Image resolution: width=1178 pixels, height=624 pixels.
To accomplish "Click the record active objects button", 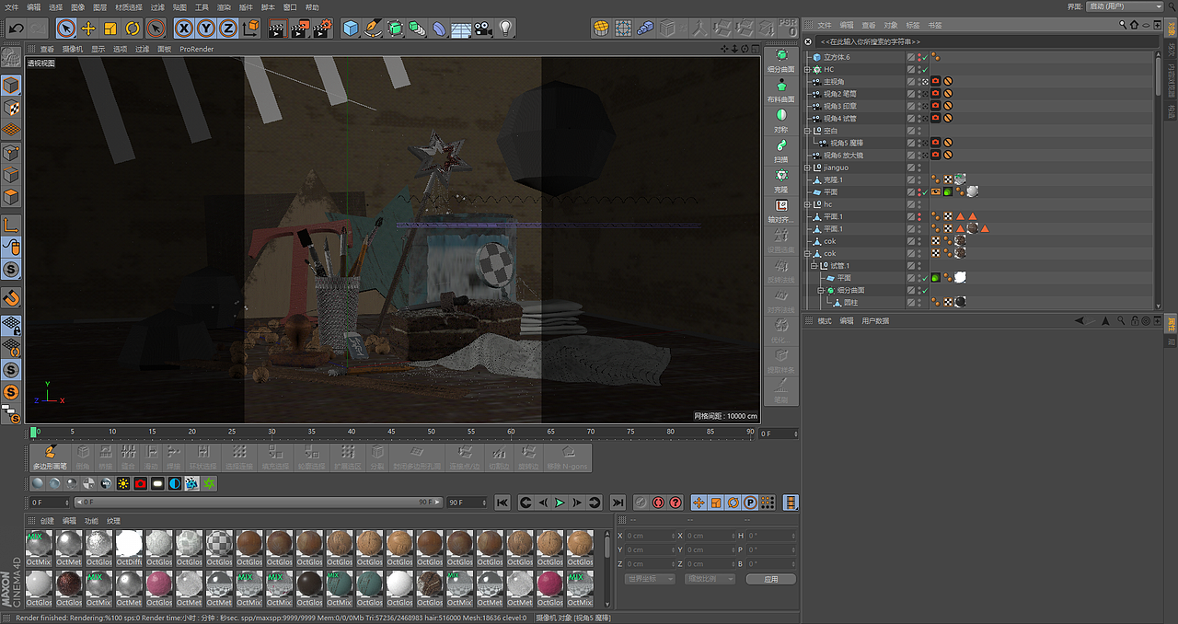I will point(641,503).
